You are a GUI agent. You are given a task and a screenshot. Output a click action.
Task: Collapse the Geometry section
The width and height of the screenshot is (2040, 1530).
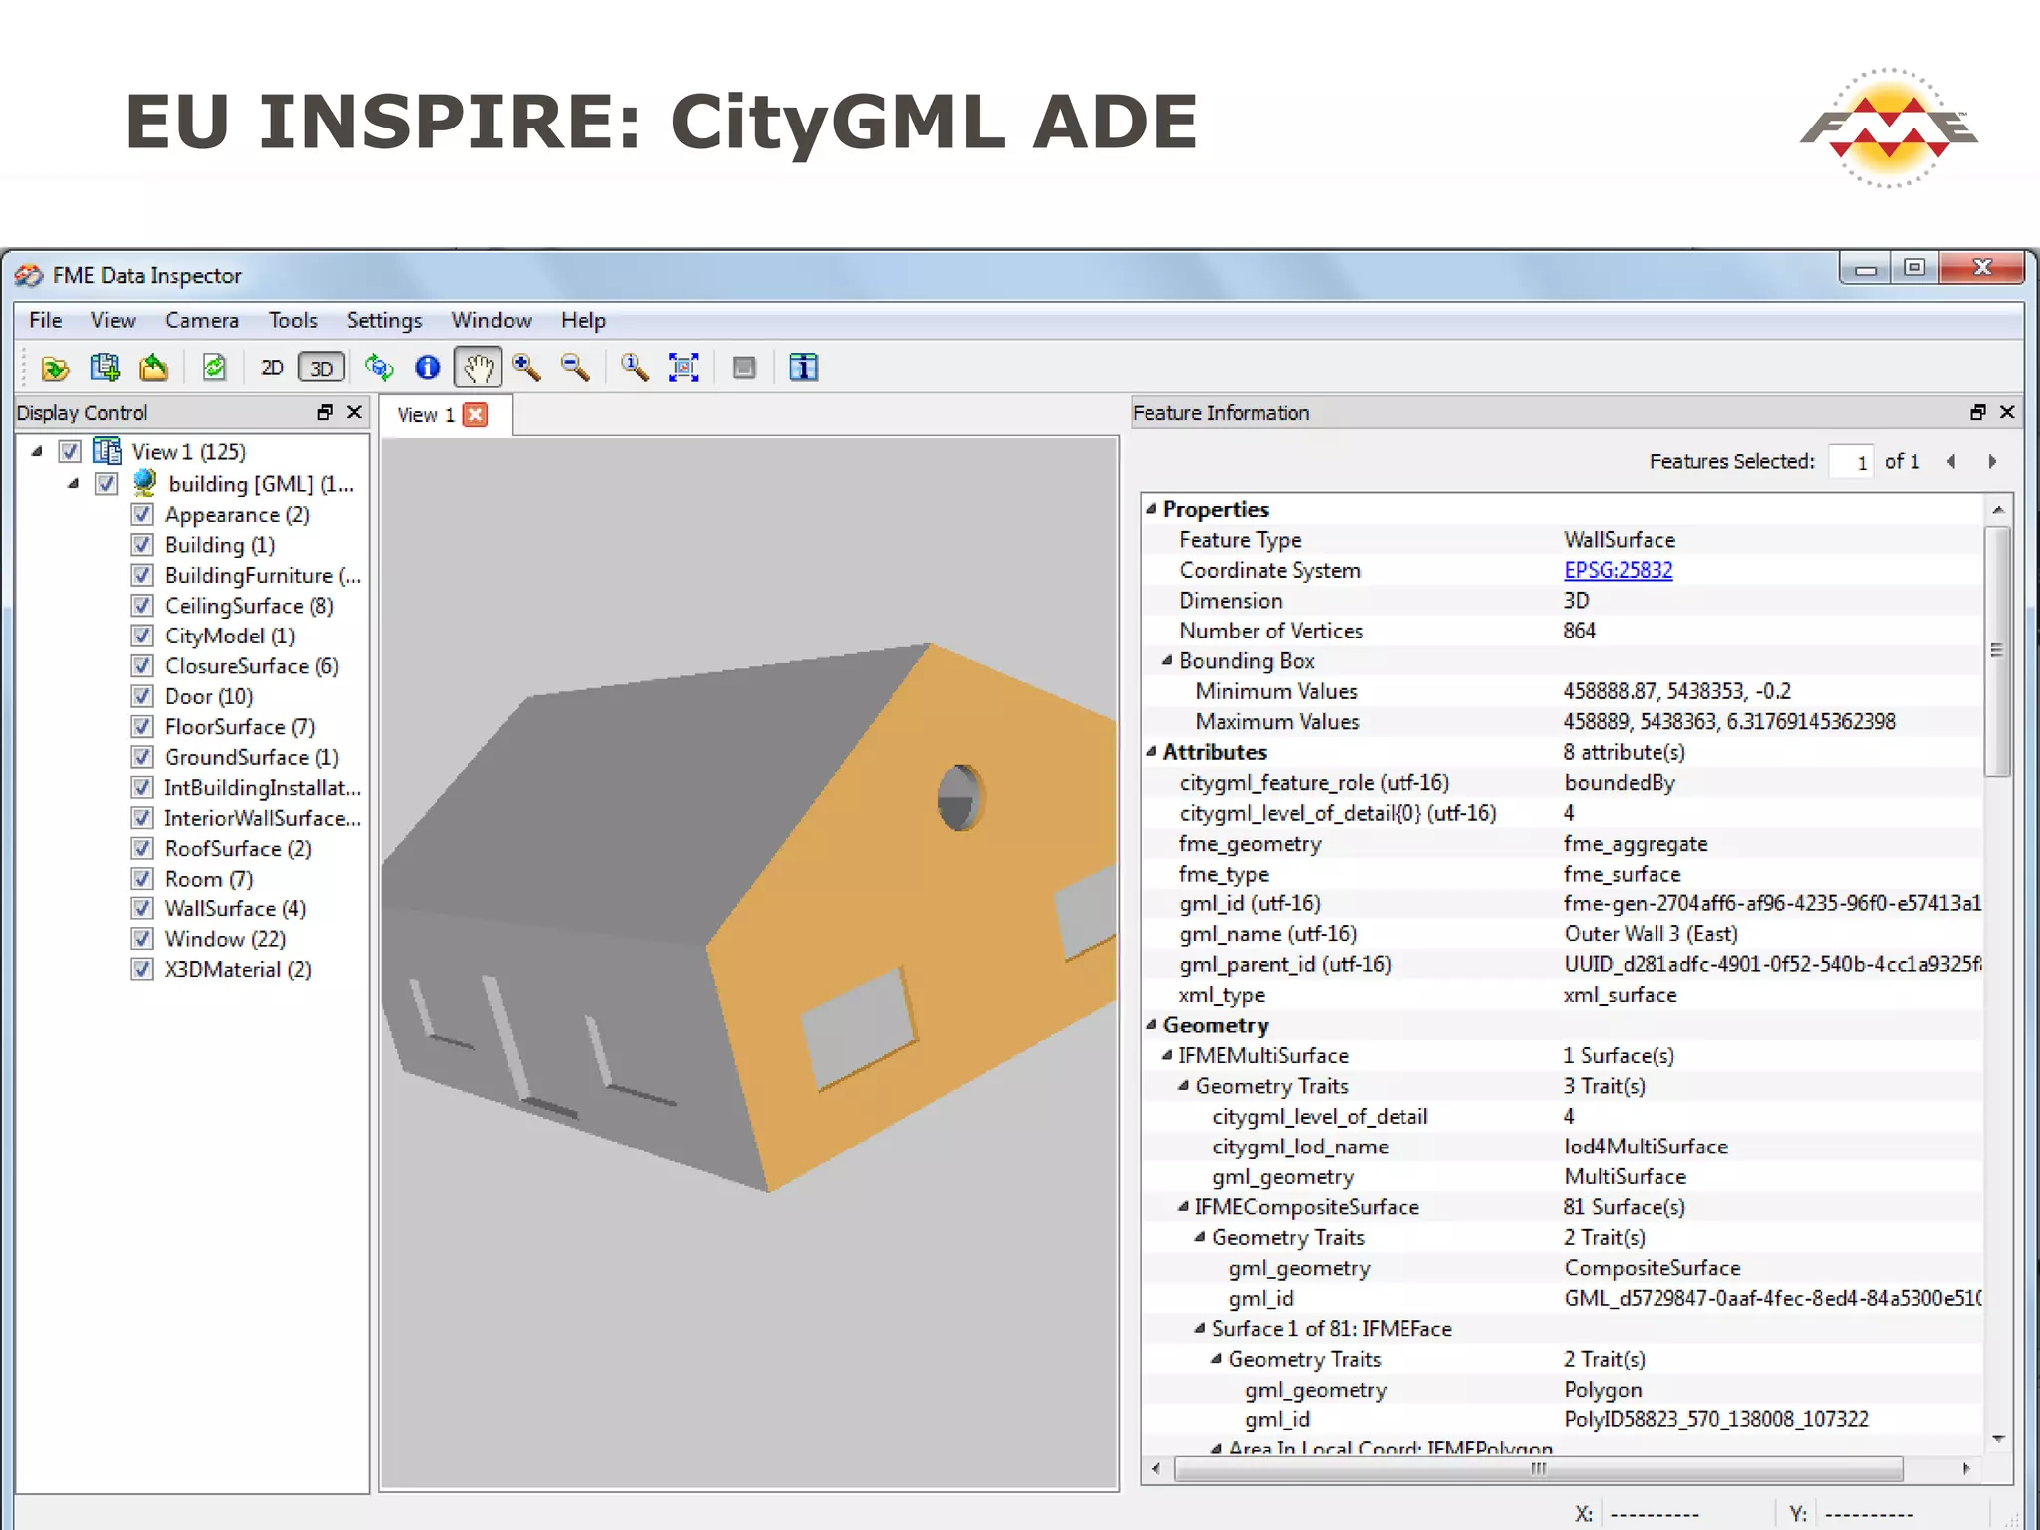pyautogui.click(x=1151, y=1024)
